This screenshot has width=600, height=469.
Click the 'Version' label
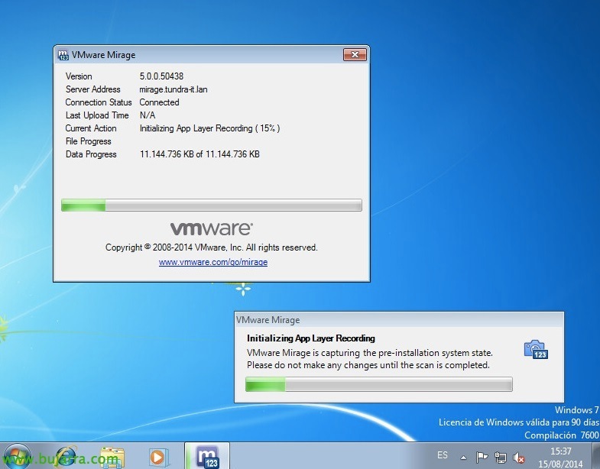[x=79, y=76]
